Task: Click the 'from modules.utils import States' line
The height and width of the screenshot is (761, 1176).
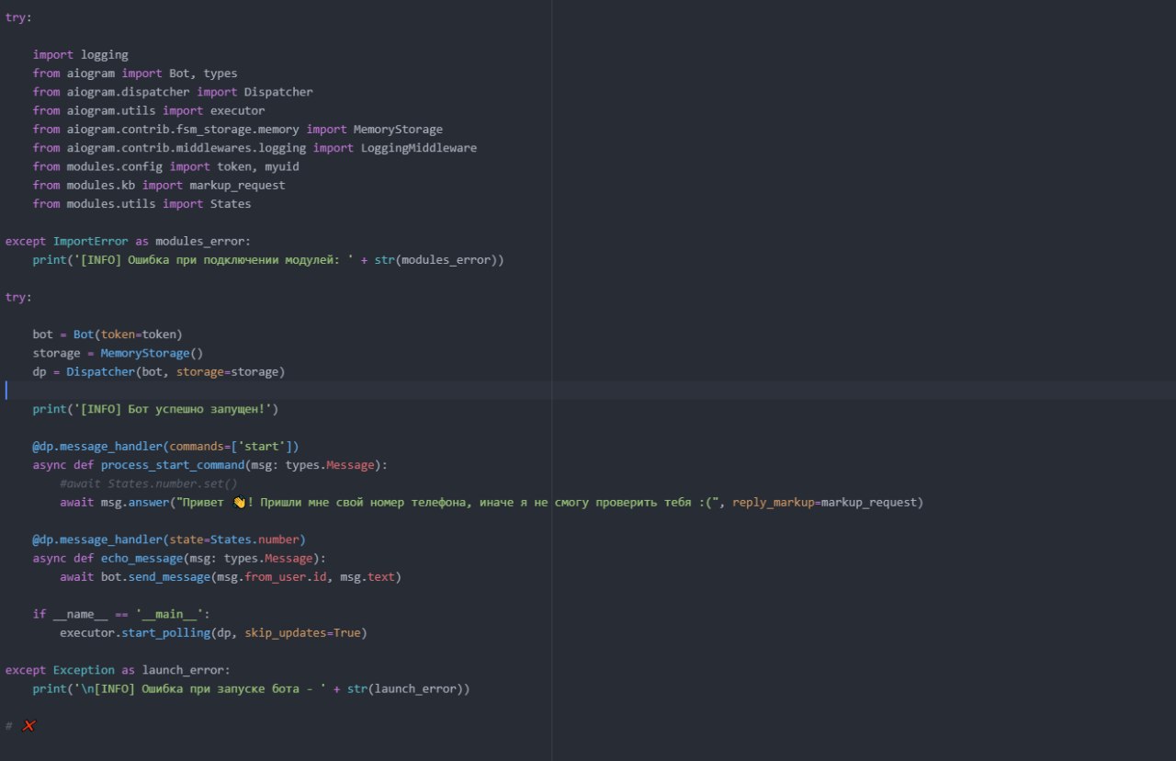Action: coord(141,203)
